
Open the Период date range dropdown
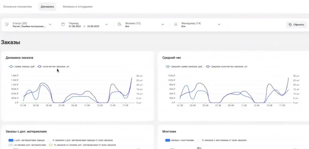point(107,24)
